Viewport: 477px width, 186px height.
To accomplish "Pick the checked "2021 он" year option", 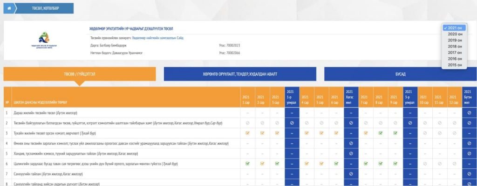I will click(x=455, y=28).
